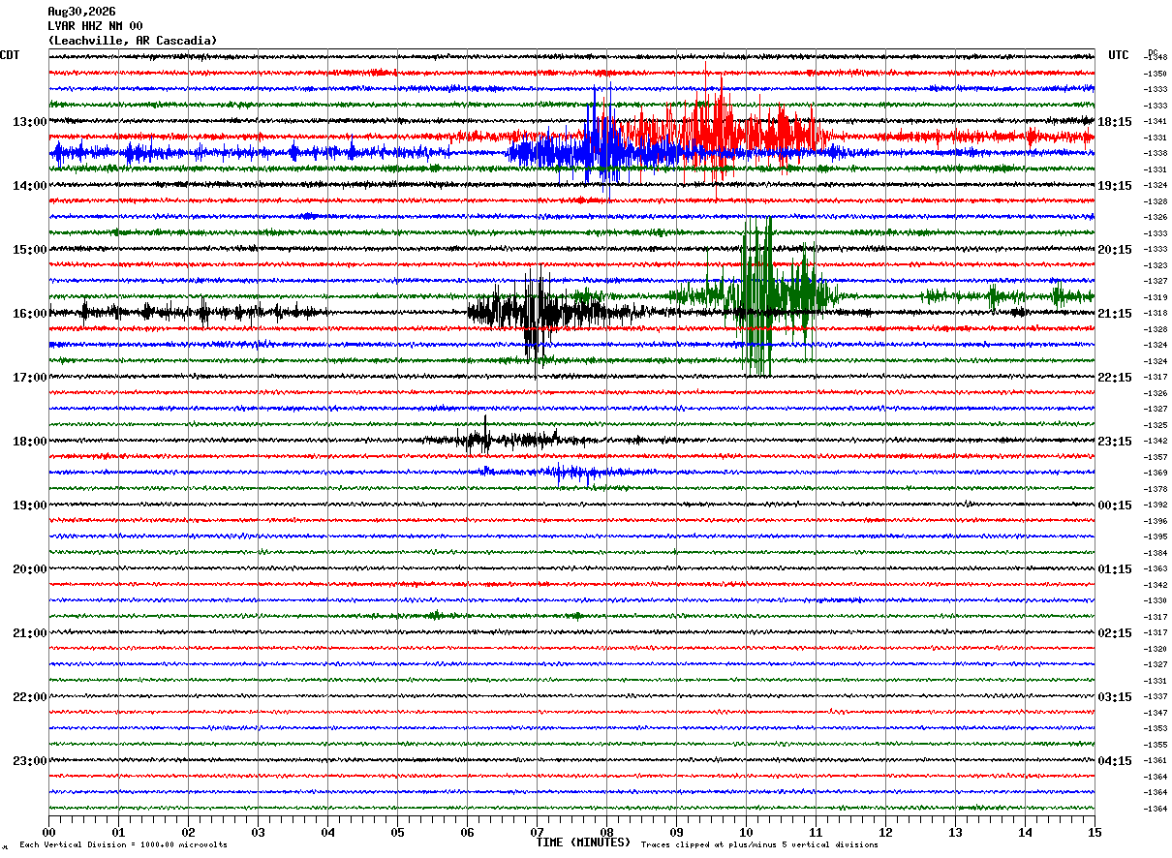Click the 16:00 CDT time label

pos(29,314)
